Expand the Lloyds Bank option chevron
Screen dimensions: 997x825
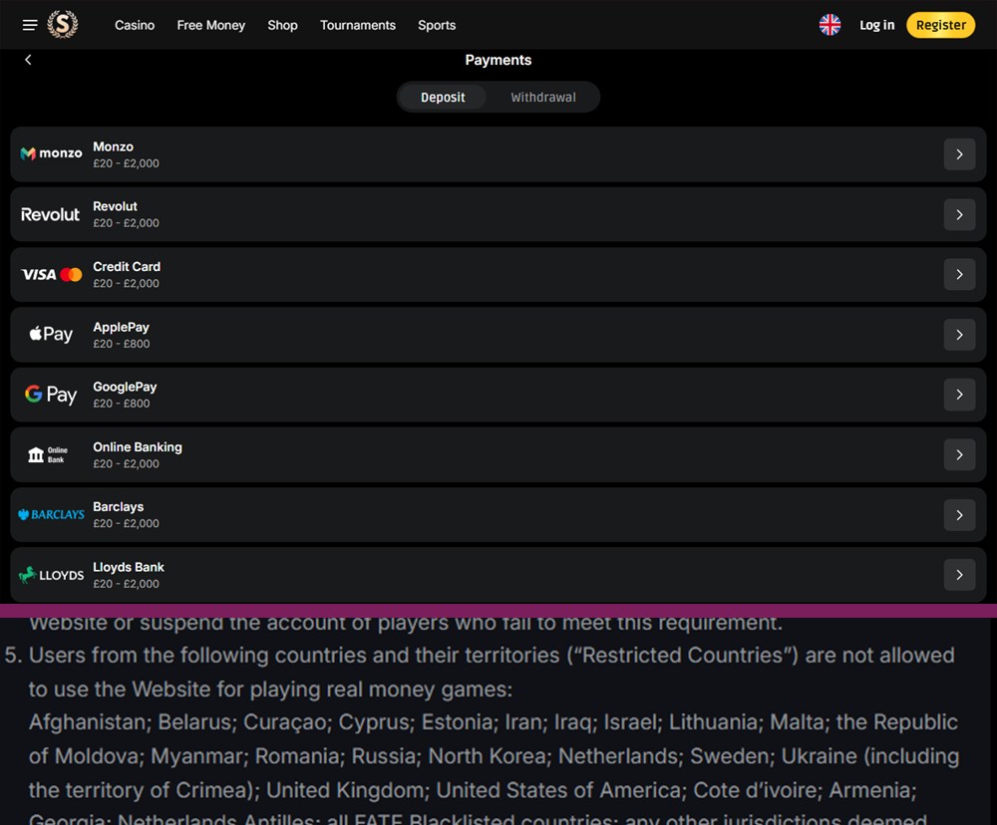[959, 575]
